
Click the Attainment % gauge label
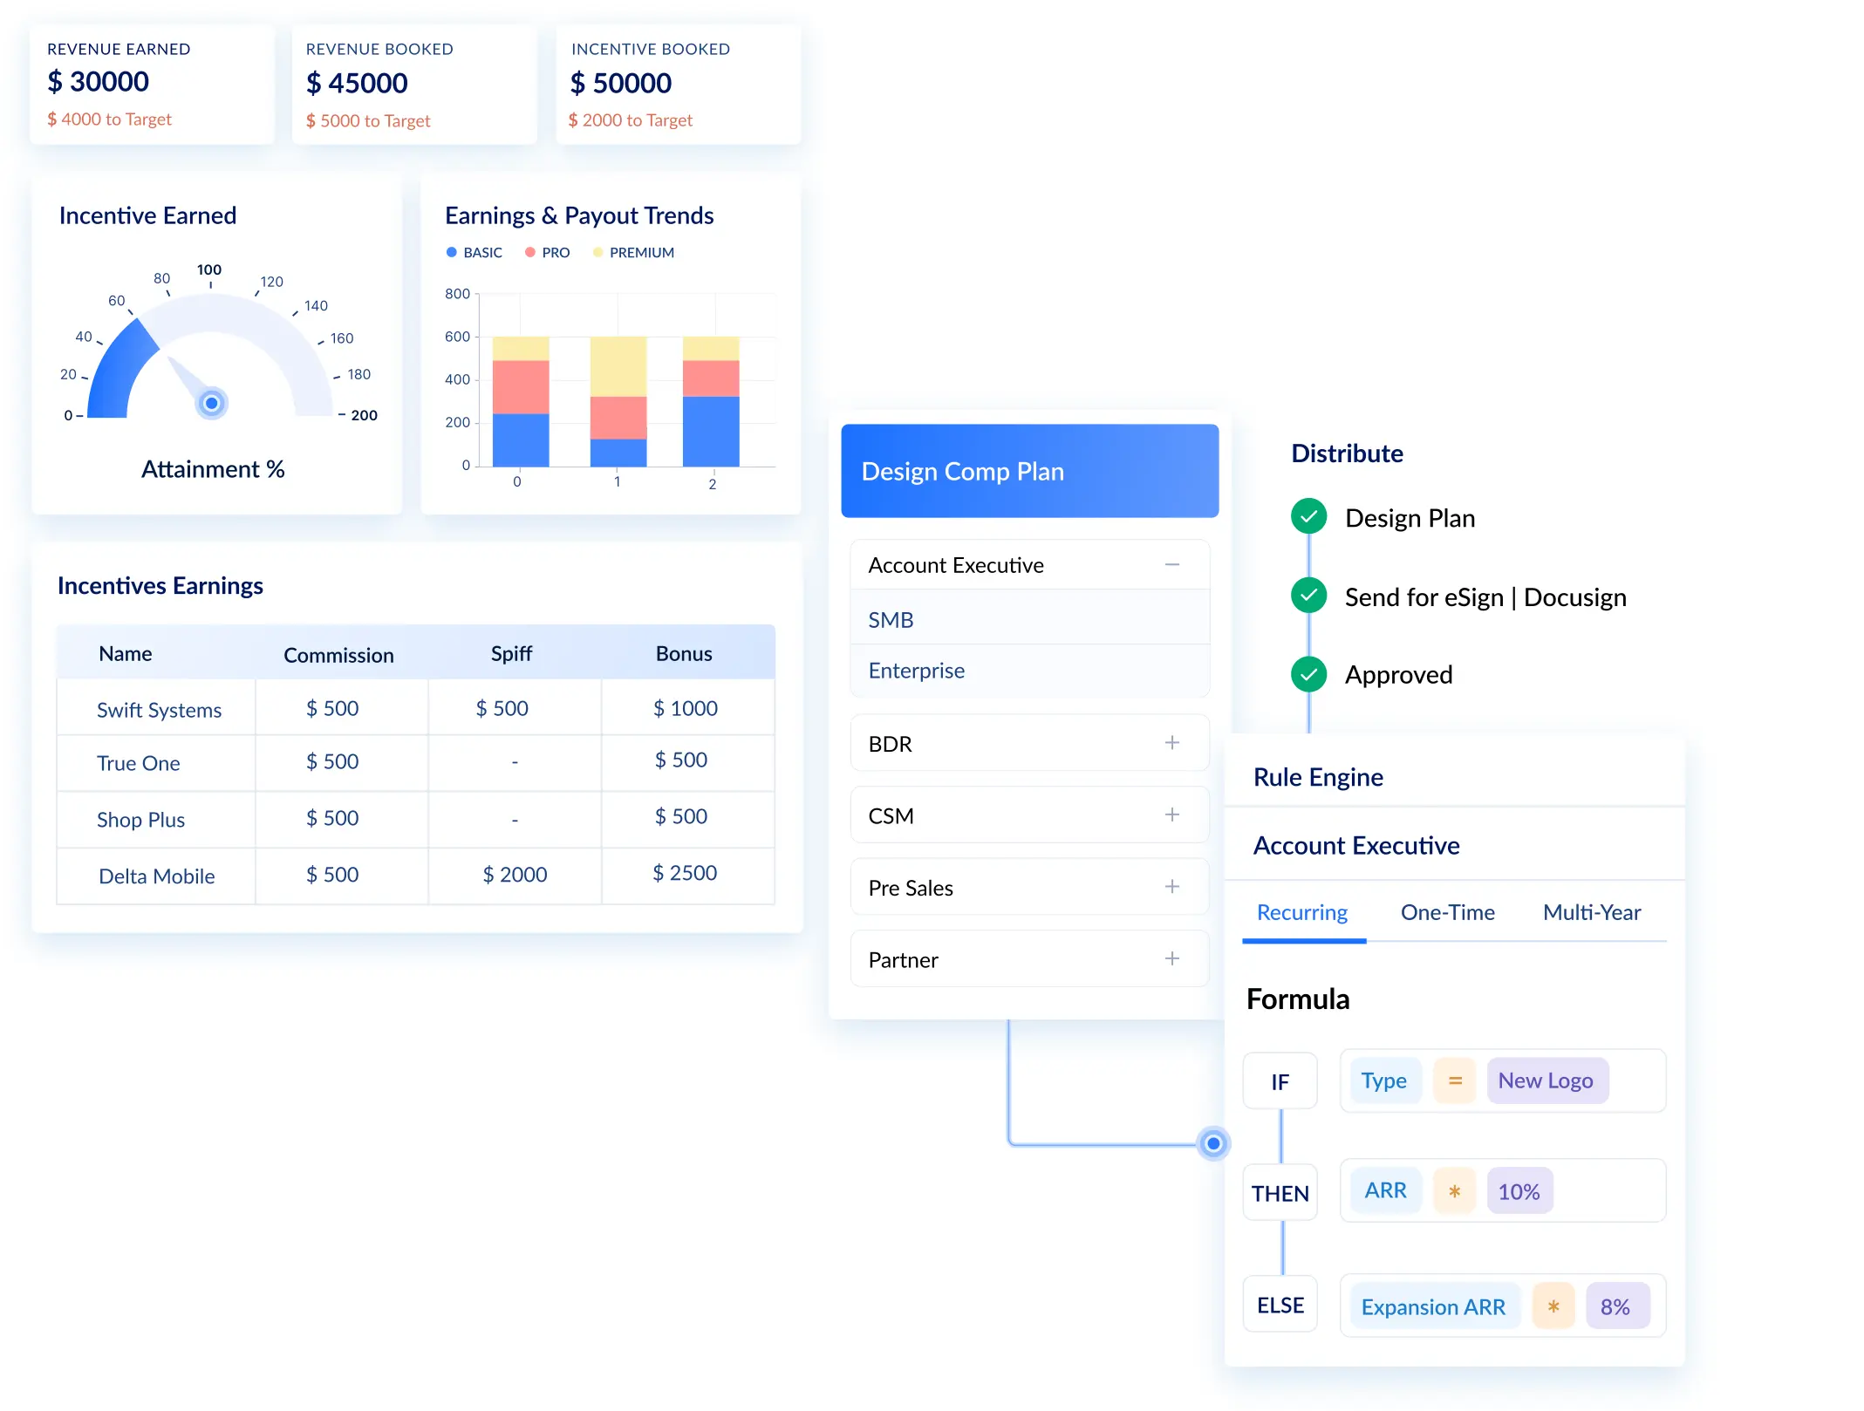click(x=213, y=469)
